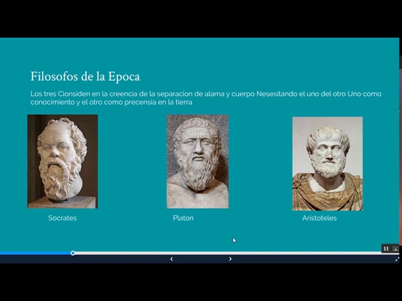This screenshot has width=402, height=301.
Task: Select the Platon bust image
Action: [x=198, y=162]
